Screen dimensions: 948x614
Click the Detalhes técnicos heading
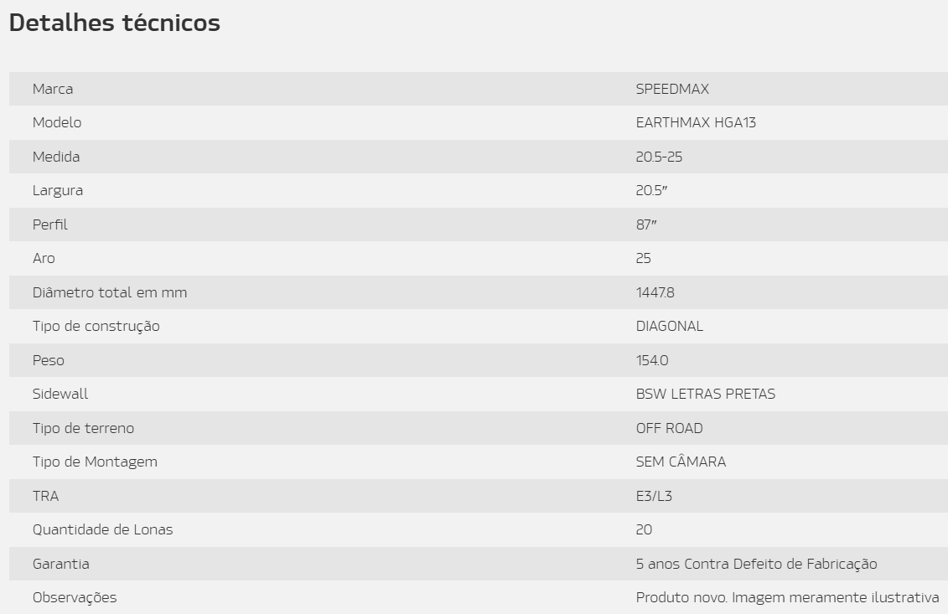point(115,23)
